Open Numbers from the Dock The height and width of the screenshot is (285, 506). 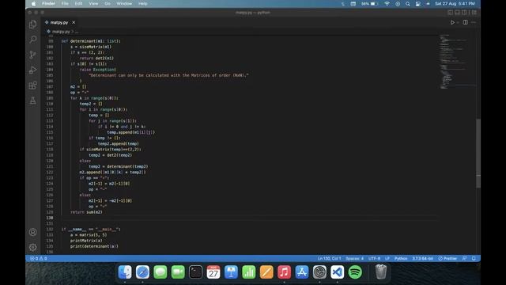coord(249,272)
